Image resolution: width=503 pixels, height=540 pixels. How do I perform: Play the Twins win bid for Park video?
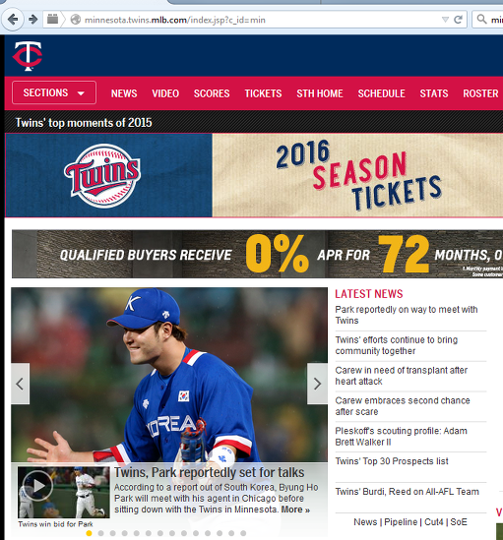[x=64, y=493]
